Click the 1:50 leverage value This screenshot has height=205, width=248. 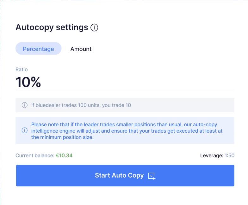pyautogui.click(x=229, y=155)
